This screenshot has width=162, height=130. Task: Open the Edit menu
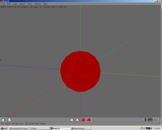(x=9, y=4)
